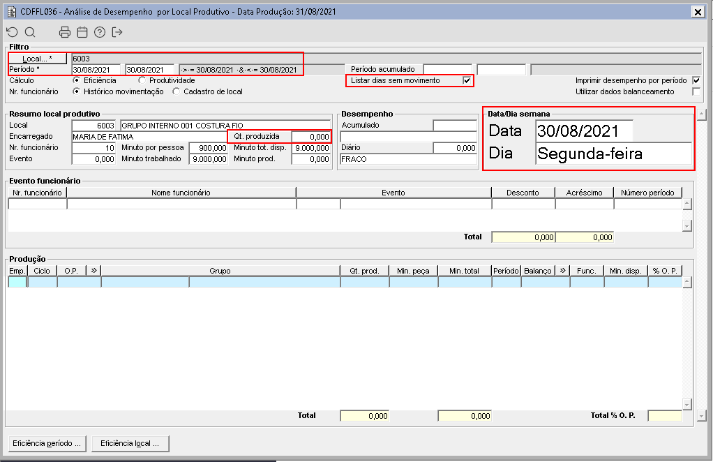
Task: Click the Min. total column header
Action: click(464, 271)
